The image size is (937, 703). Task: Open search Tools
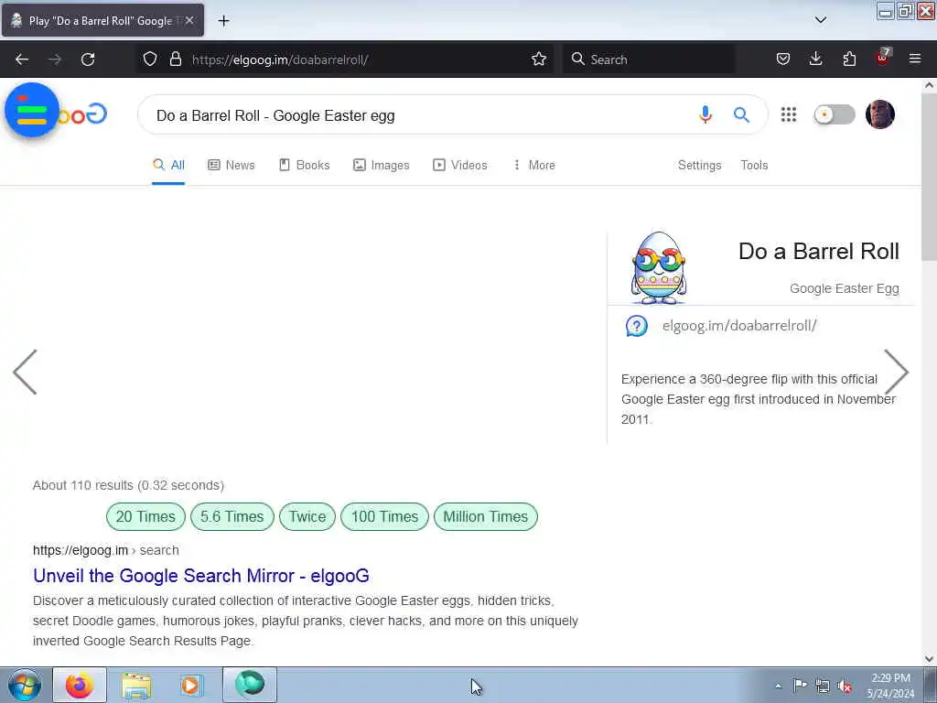coord(754,165)
